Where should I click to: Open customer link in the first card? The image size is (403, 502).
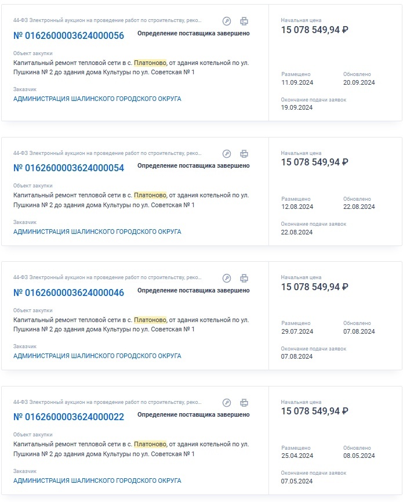[97, 99]
